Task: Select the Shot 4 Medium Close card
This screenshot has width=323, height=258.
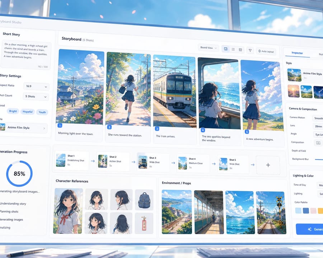Action: tap(193, 163)
